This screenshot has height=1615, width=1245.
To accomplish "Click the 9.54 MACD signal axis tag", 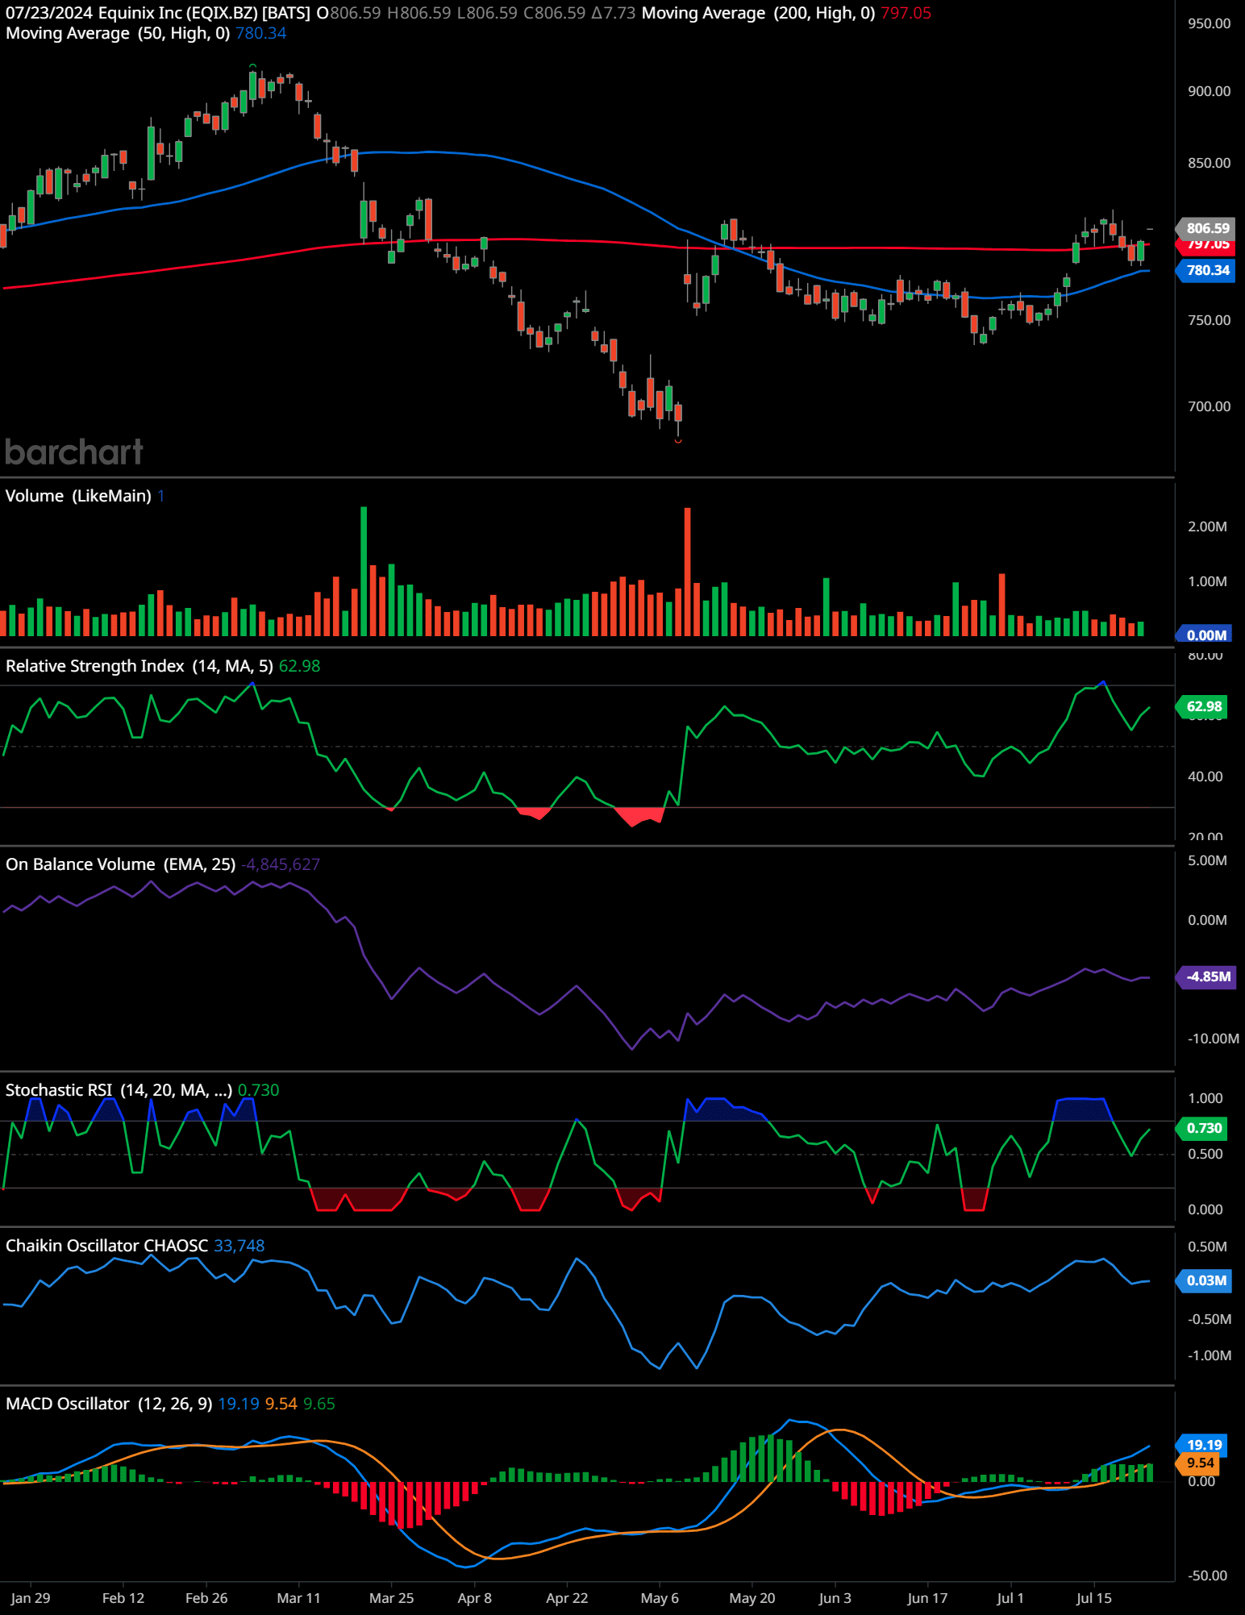I will pos(1199,1463).
